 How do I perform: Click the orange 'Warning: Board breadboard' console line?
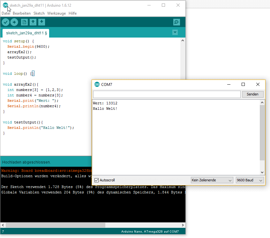(x=47, y=171)
